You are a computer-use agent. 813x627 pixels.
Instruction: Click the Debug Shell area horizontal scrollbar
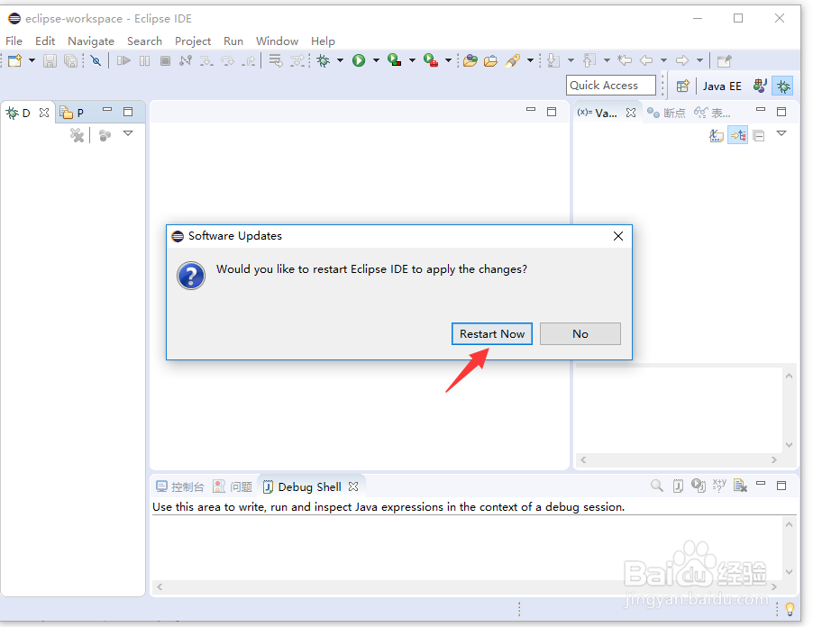pyautogui.click(x=467, y=586)
